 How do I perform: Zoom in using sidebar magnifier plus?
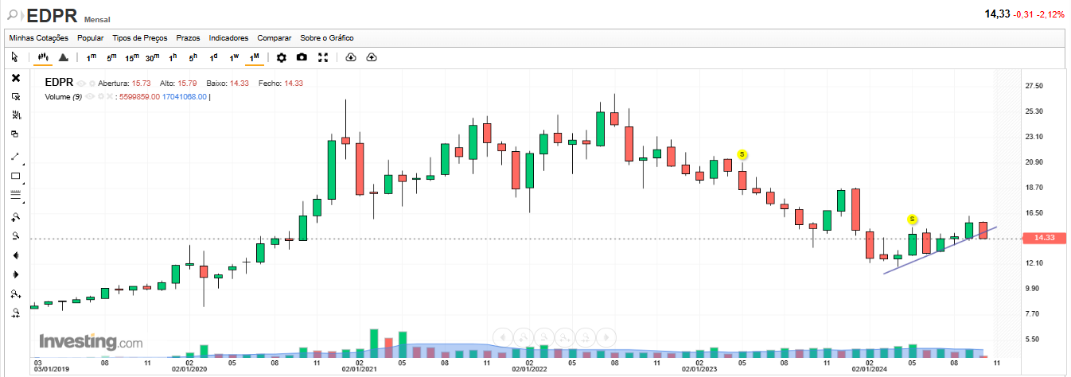pos(15,216)
